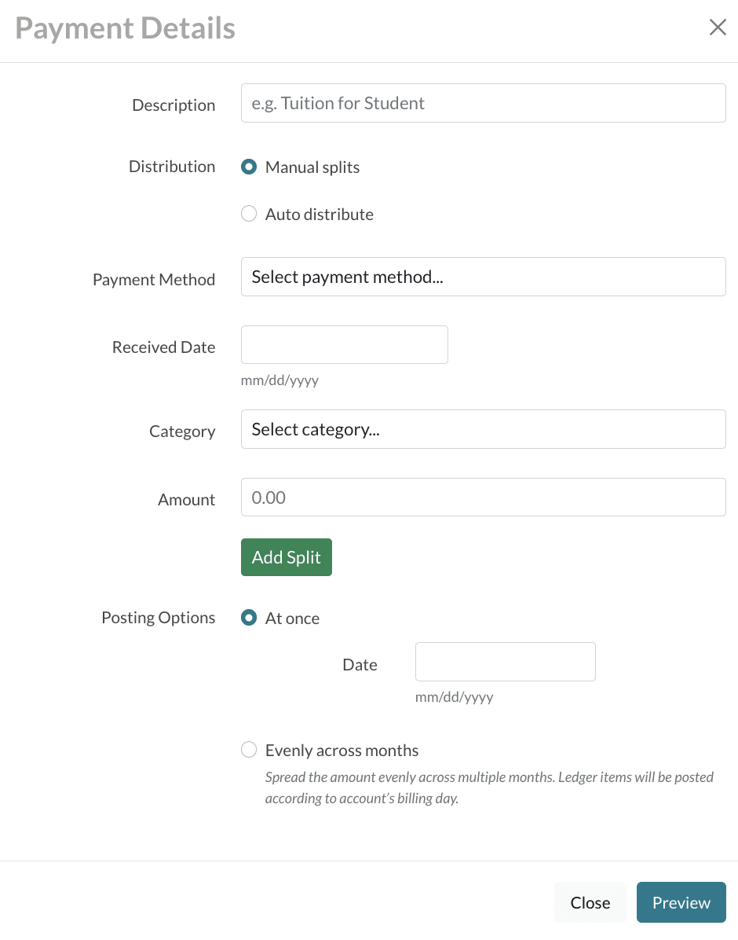Close the Payment Details dialog with X
This screenshot has width=738, height=940.
718,28
